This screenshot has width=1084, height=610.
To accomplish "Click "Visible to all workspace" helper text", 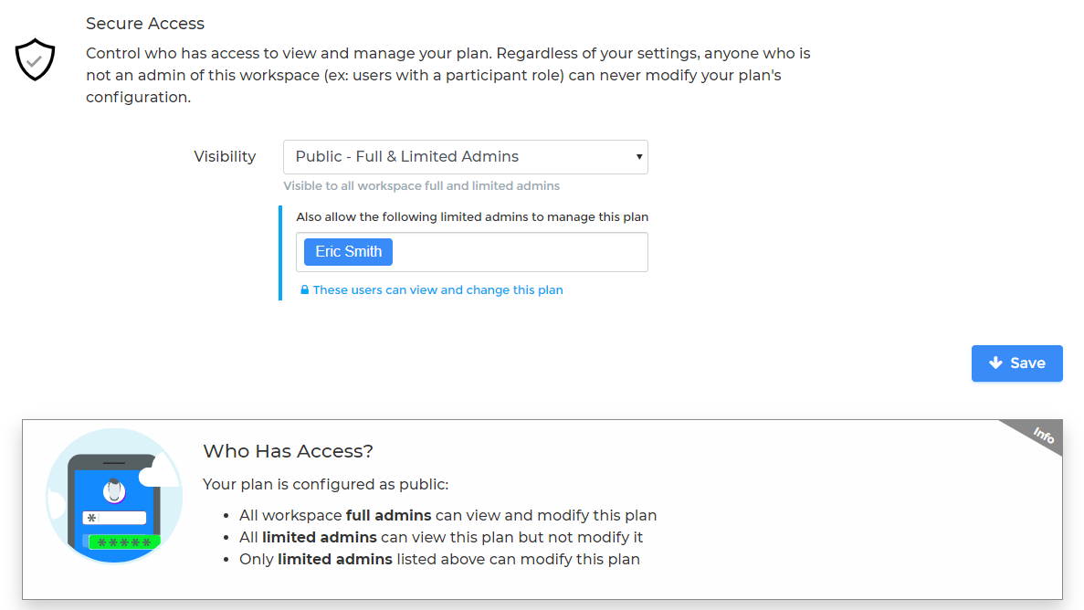I will point(421,186).
